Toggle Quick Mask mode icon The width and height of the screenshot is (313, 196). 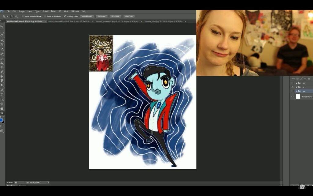[x=2, y=126]
